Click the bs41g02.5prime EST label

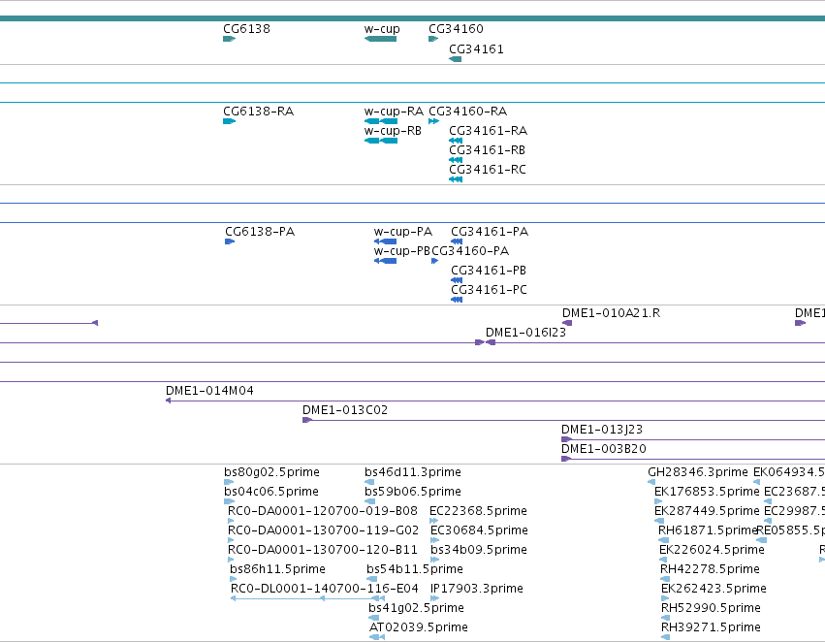tap(416, 609)
